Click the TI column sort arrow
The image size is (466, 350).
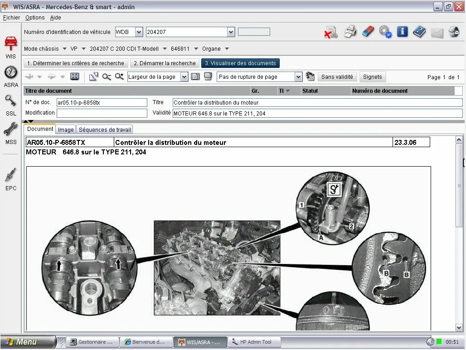click(x=287, y=91)
